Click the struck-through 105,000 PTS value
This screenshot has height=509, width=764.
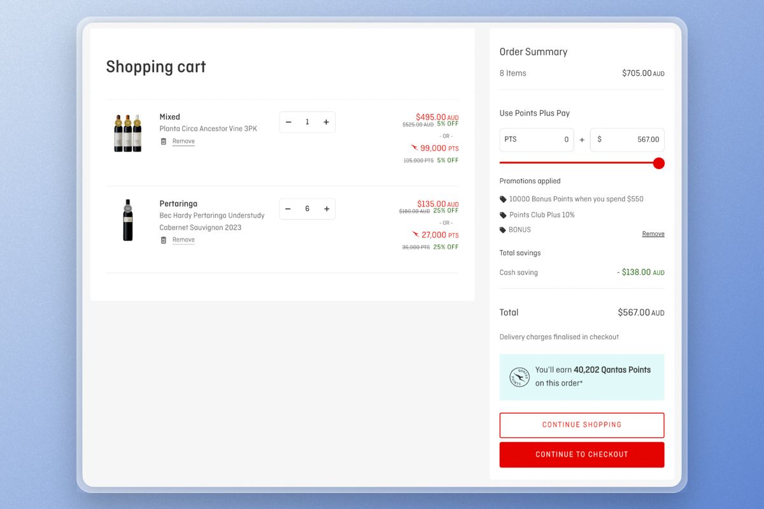coord(418,160)
